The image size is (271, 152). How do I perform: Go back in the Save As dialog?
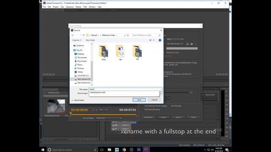pyautogui.click(x=72, y=35)
